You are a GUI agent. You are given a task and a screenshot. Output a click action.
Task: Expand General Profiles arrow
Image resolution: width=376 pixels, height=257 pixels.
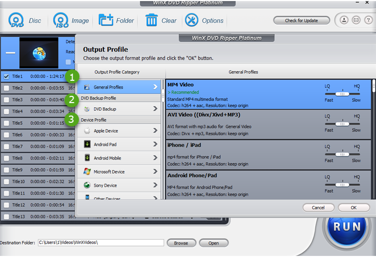click(155, 87)
